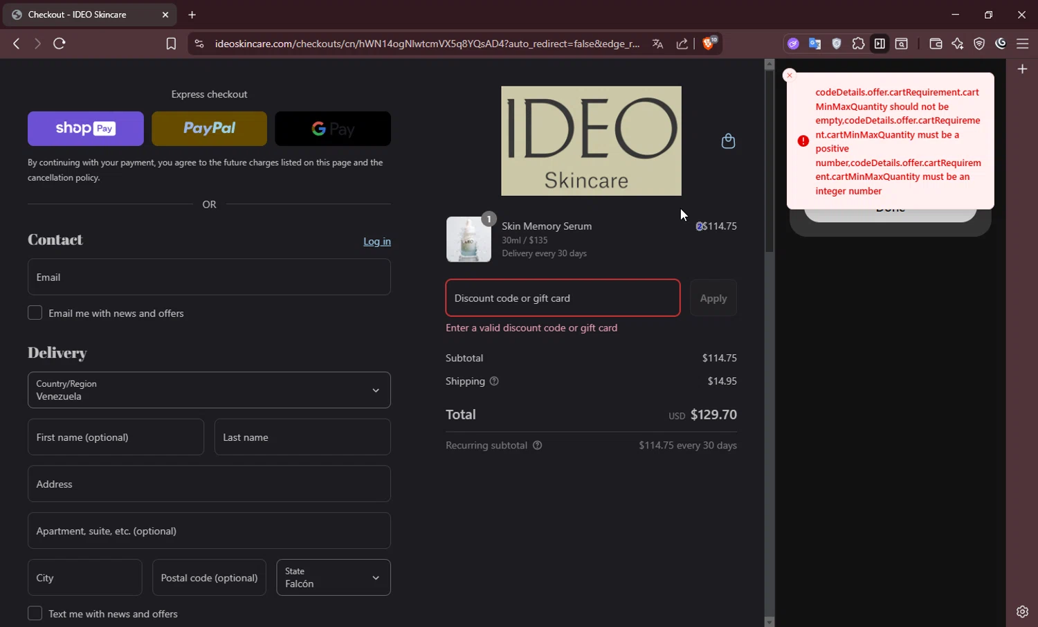This screenshot has width=1038, height=627.
Task: Open the Extensions puzzle icon
Action: click(858, 44)
